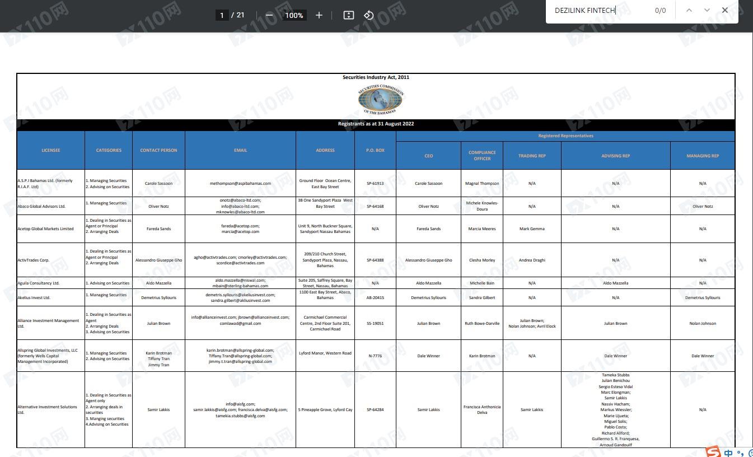
Task: Select the TRADING REP column header
Action: point(532,156)
